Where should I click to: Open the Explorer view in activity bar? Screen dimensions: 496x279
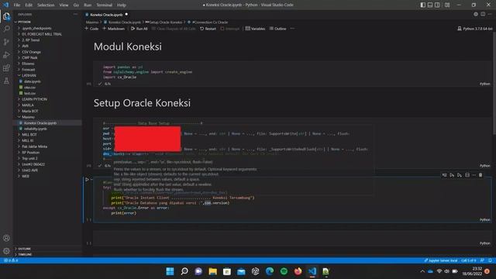(x=6, y=16)
